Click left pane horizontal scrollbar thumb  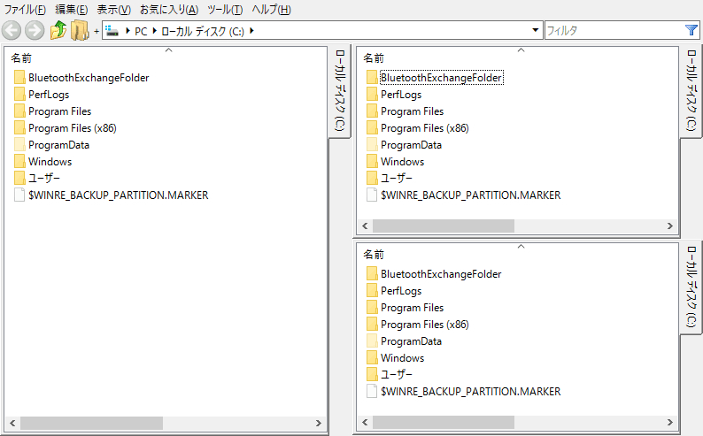pyautogui.click(x=91, y=423)
